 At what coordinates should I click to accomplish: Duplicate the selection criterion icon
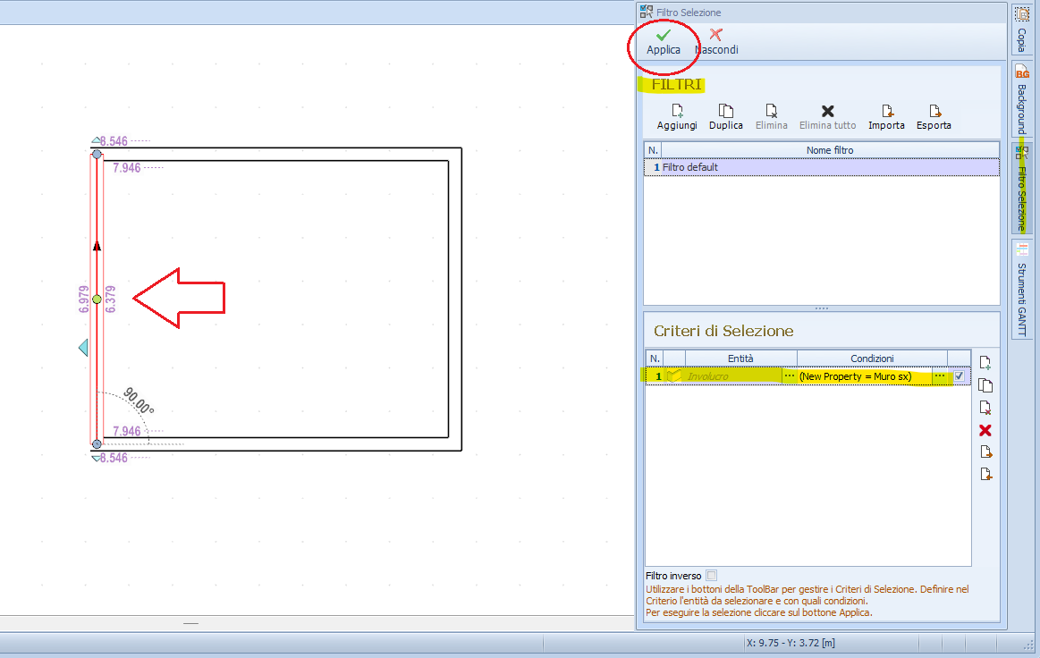(x=985, y=385)
